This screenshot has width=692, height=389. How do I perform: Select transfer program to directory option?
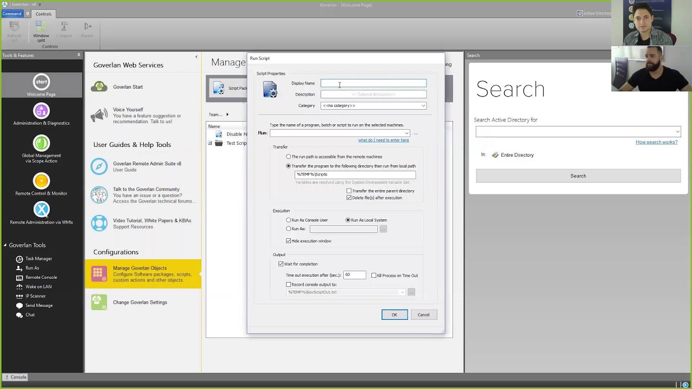coord(288,166)
